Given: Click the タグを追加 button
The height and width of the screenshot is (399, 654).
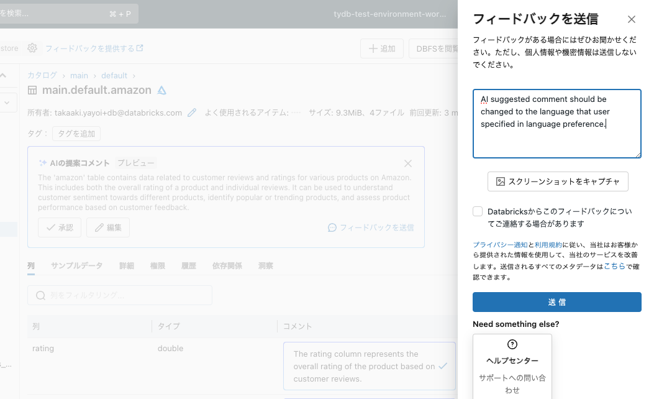Looking at the screenshot, I should [x=76, y=134].
